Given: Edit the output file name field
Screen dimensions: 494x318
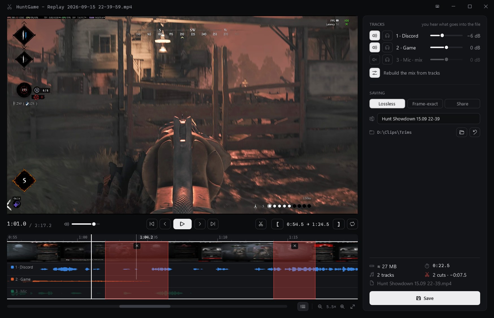Looking at the screenshot, I should point(429,119).
